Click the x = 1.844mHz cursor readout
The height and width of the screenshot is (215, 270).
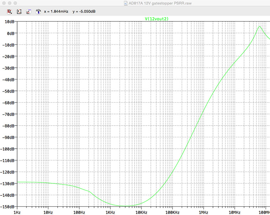click(x=56, y=11)
